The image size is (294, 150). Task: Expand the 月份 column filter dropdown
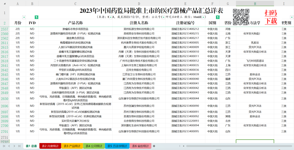coord(24,17)
